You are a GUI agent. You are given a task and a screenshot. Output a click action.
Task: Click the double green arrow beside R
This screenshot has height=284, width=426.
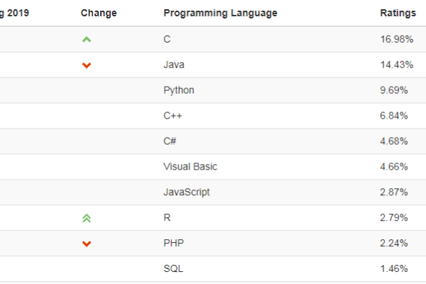click(x=87, y=219)
